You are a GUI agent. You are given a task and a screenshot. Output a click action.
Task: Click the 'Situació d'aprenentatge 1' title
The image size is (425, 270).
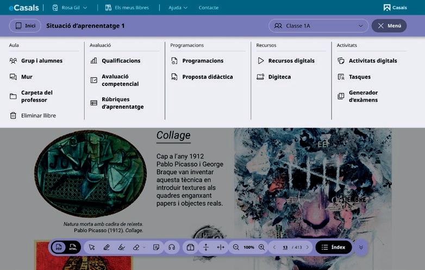(85, 26)
